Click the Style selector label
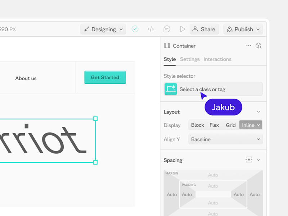The image size is (288, 216). tap(179, 76)
